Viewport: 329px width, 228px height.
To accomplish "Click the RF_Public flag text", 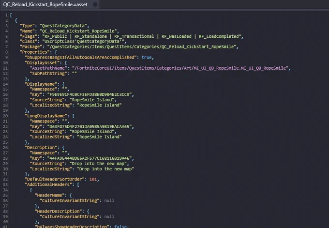I will coord(56,36).
